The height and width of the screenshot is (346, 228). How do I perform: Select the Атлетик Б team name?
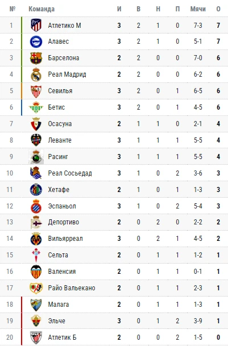click(x=62, y=337)
